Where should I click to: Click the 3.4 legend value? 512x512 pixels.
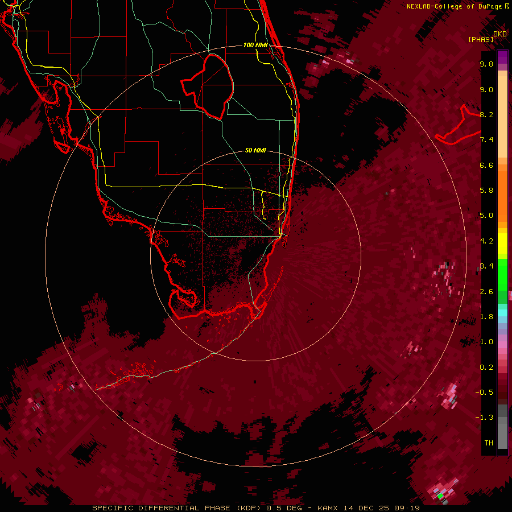(x=486, y=266)
